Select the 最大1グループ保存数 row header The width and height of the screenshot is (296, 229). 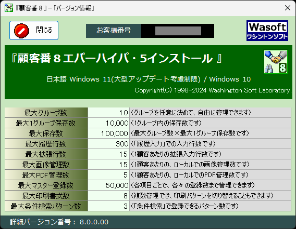pyautogui.click(x=46, y=123)
